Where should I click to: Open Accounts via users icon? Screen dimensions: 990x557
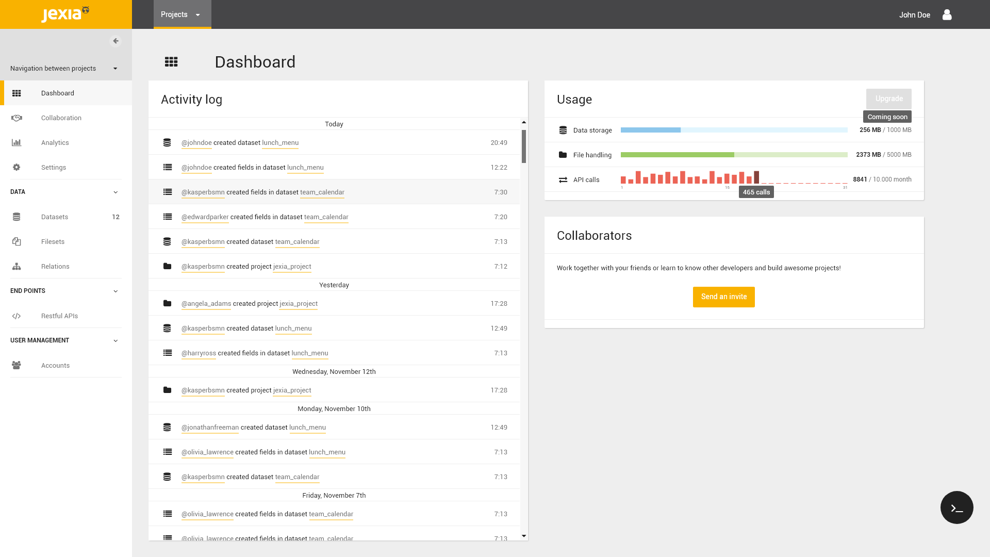[16, 366]
